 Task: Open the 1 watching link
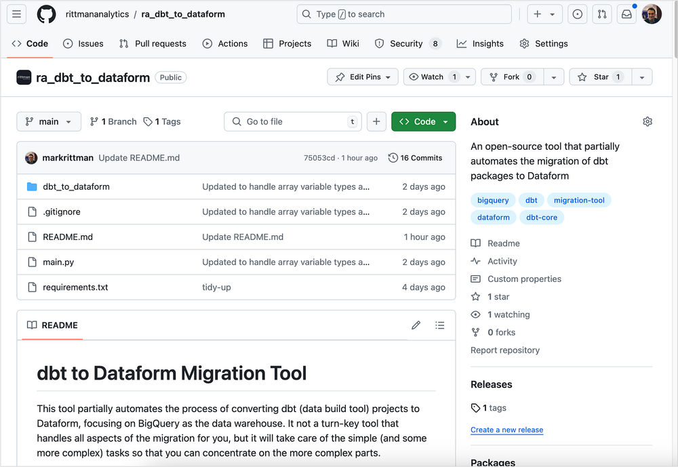point(501,314)
